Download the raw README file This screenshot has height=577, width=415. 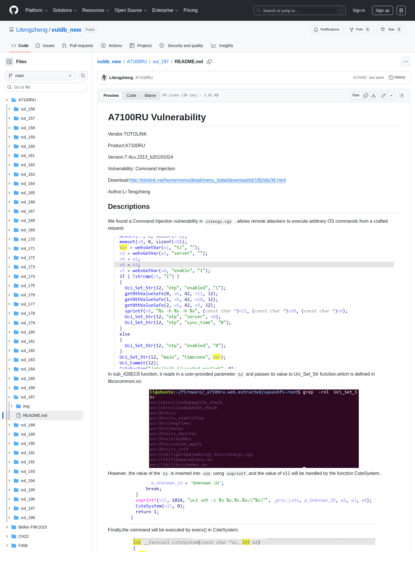[373, 95]
